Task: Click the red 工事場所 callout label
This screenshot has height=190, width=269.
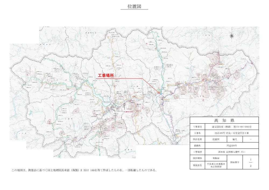Action: coord(106,76)
